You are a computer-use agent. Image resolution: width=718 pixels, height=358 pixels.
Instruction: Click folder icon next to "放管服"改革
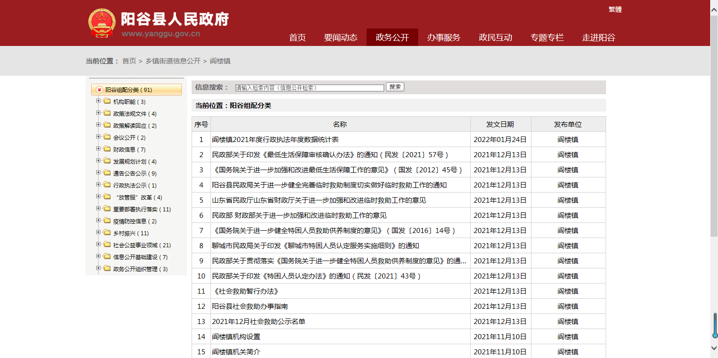click(x=107, y=197)
